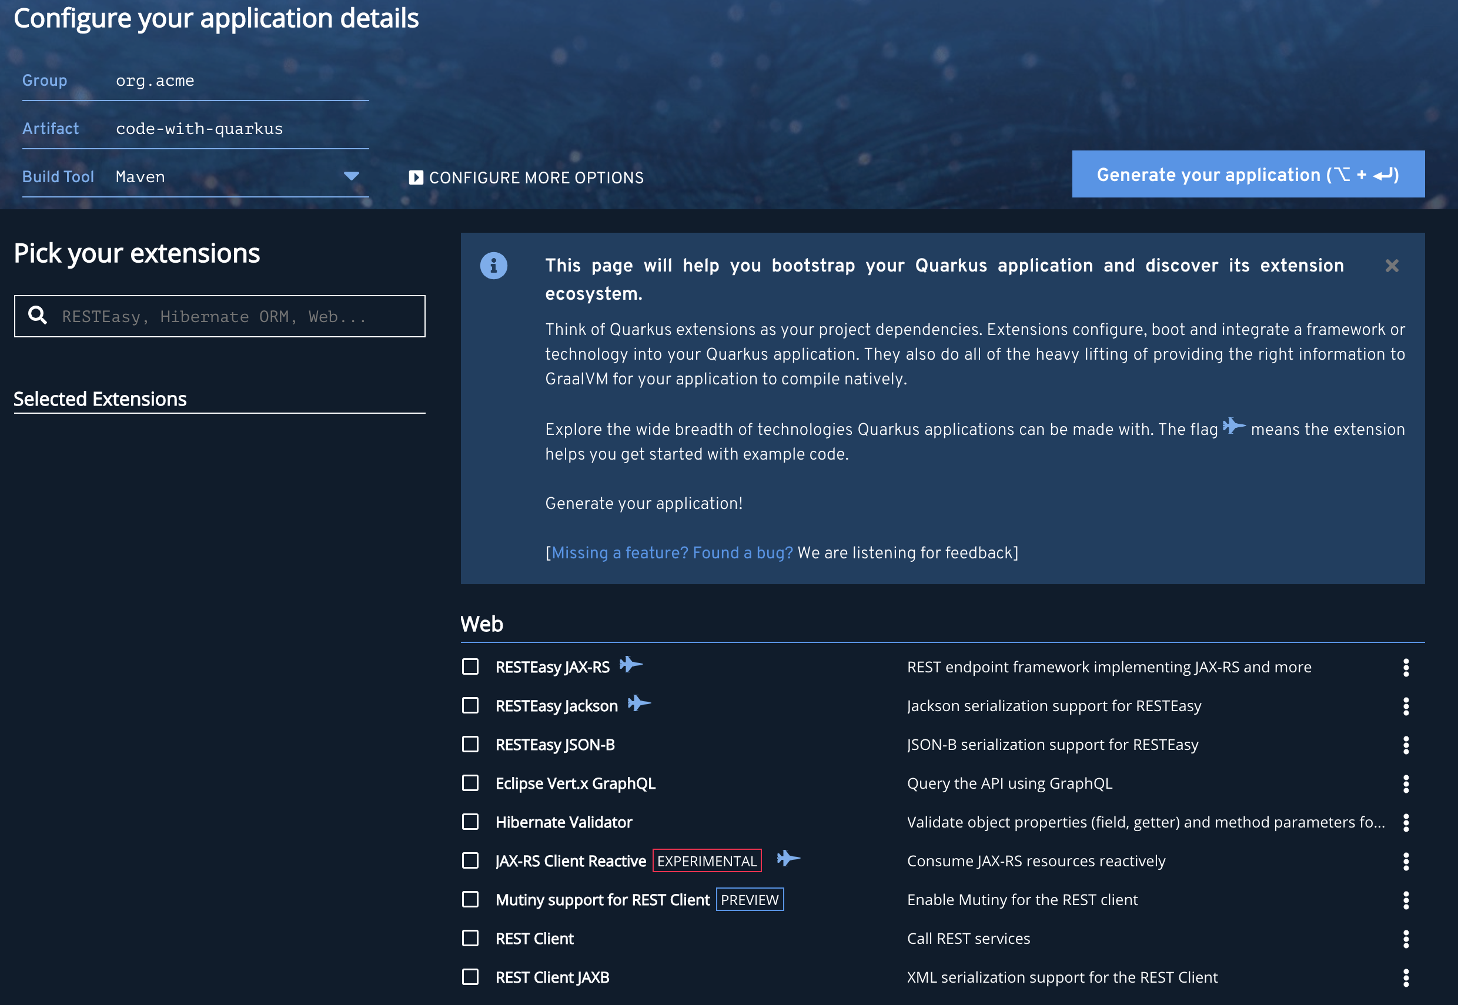Check the RESTEasy JAX-RS extension checkbox

(x=470, y=666)
